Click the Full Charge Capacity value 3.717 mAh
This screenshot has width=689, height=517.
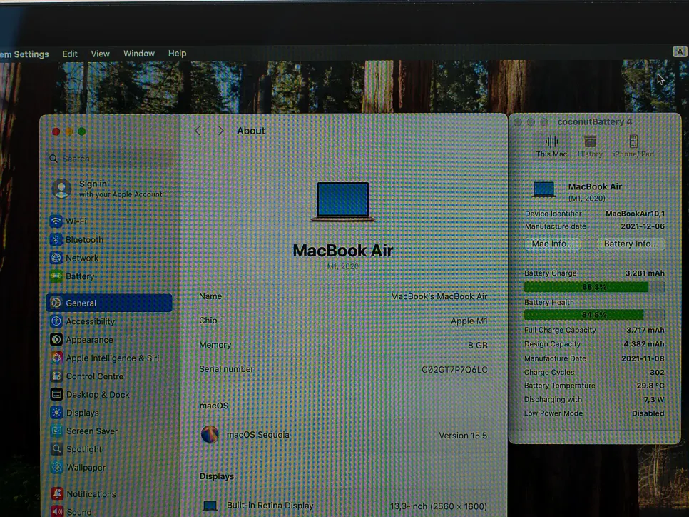pos(645,330)
